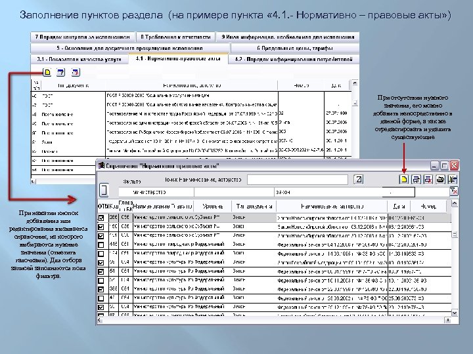Maximize the Справочник dialog window

[x=444, y=166]
